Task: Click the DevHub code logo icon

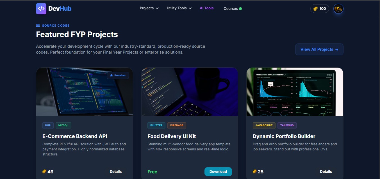Action: click(x=41, y=8)
